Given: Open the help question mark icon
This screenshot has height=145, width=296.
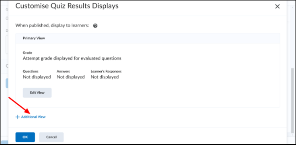Looking at the screenshot, I should [x=95, y=26].
